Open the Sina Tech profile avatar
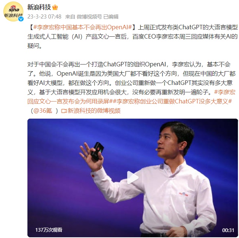Screen dimensions: 239x238 (x=13, y=11)
